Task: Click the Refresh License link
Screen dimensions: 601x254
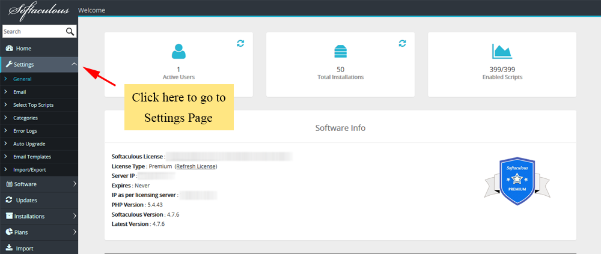Action: coord(197,167)
